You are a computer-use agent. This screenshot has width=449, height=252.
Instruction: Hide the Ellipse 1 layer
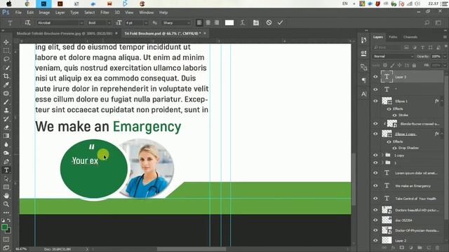pos(375,101)
